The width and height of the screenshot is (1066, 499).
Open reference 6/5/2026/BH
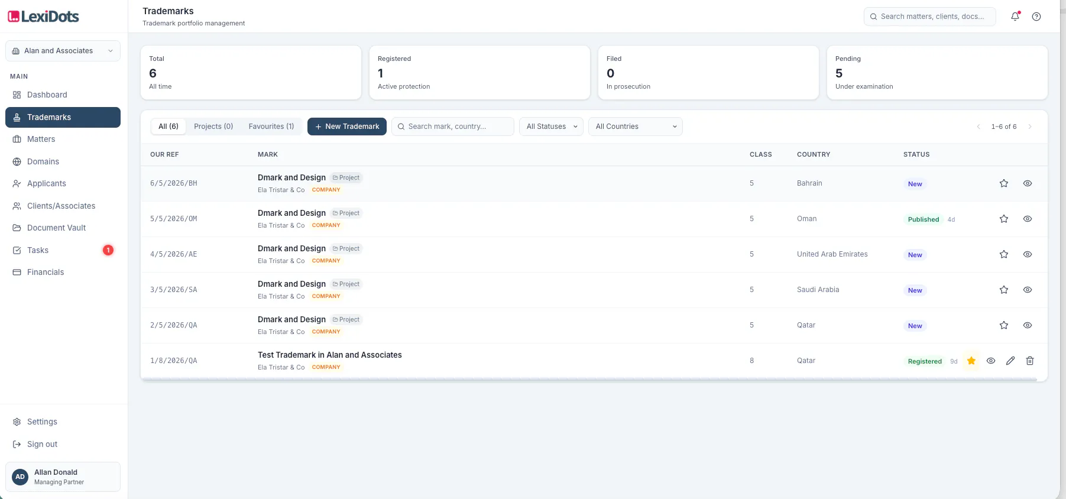click(174, 183)
